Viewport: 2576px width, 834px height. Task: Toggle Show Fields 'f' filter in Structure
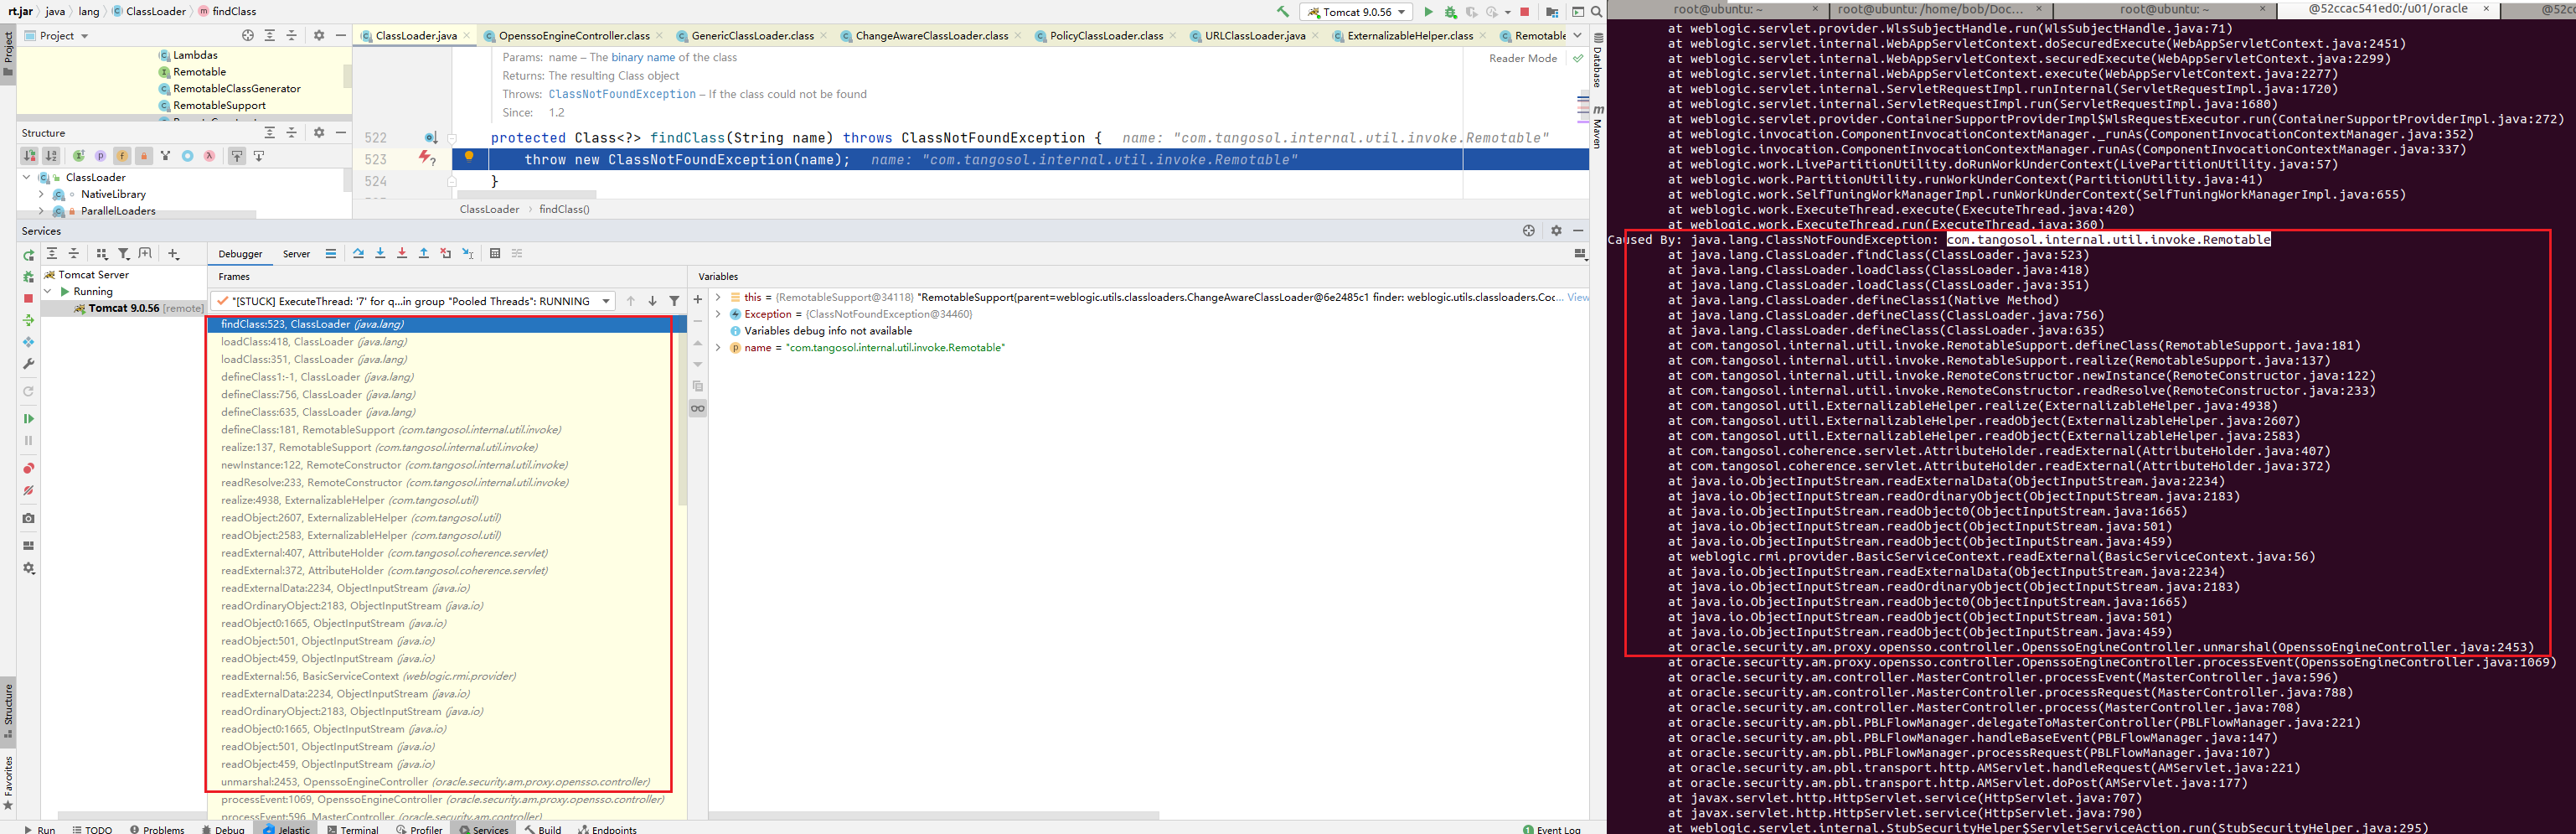[122, 156]
